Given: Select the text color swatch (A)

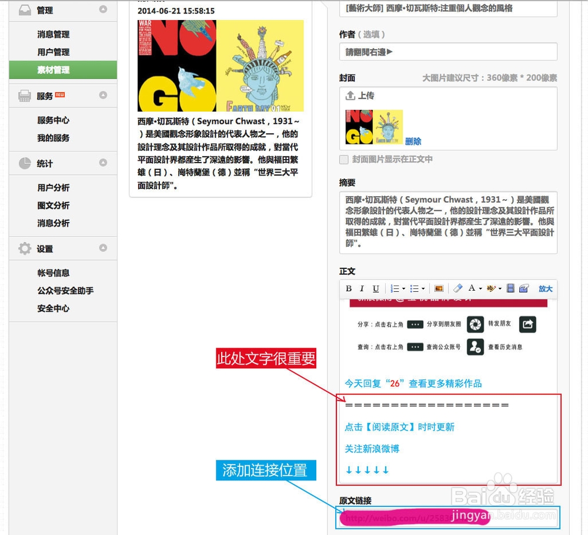Looking at the screenshot, I should pyautogui.click(x=472, y=288).
